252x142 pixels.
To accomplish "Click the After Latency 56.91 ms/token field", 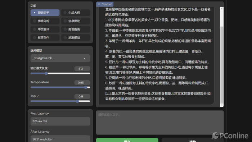I will click(x=60, y=139).
